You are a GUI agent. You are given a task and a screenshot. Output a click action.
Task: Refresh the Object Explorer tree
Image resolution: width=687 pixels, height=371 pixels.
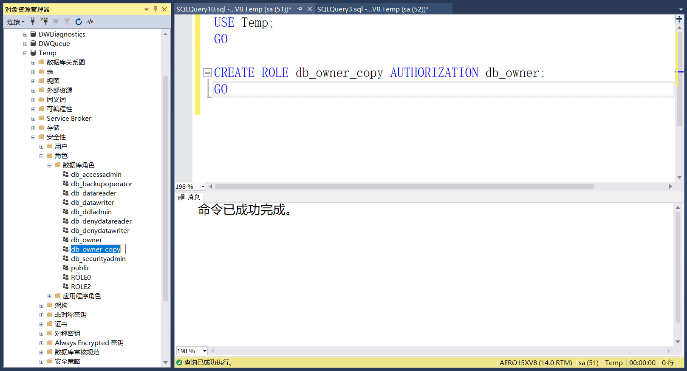pyautogui.click(x=79, y=21)
